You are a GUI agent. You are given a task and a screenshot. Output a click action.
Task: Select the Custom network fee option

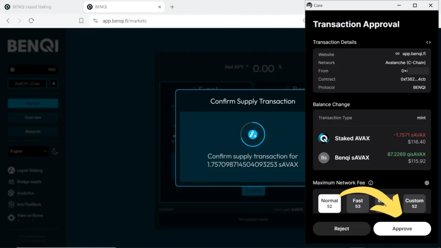coord(414,203)
